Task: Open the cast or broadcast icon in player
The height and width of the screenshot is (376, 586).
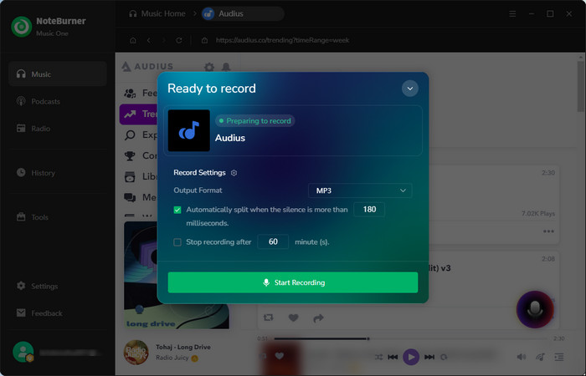Action: (540, 357)
